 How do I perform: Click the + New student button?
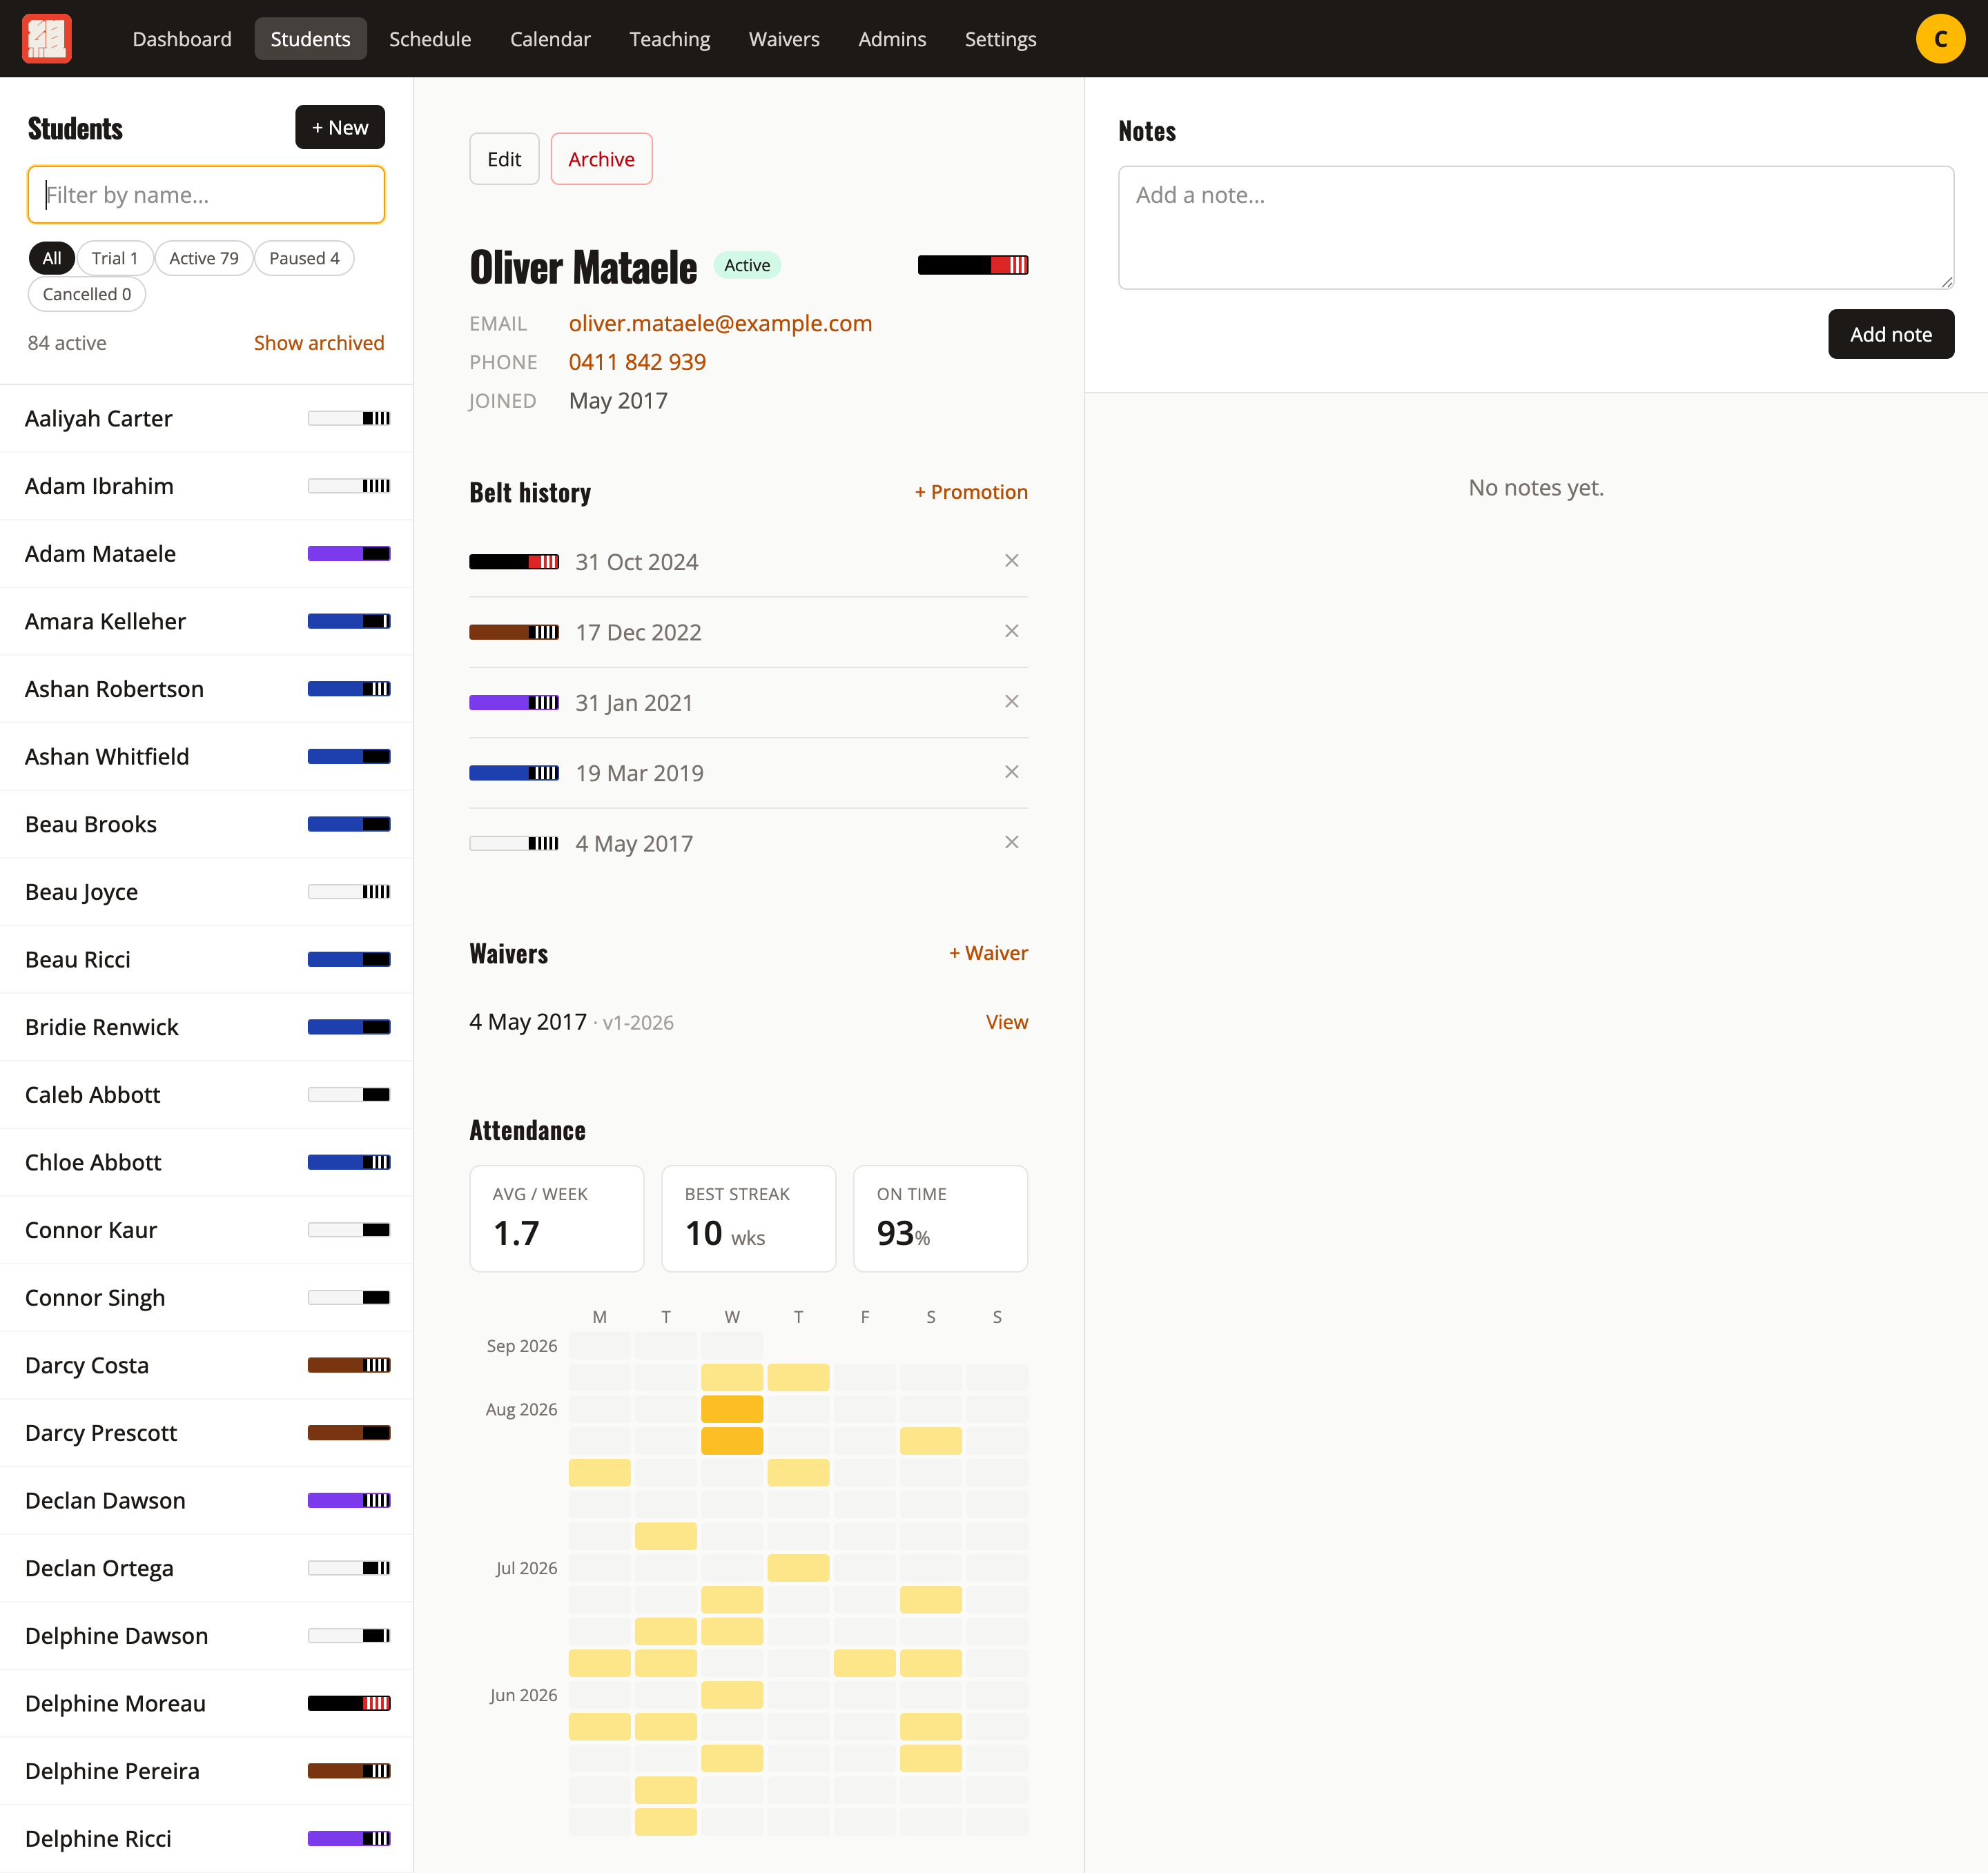point(340,127)
